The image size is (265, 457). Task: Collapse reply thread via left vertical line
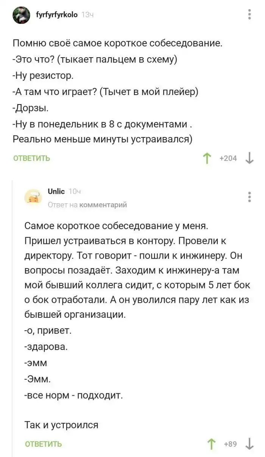12,318
